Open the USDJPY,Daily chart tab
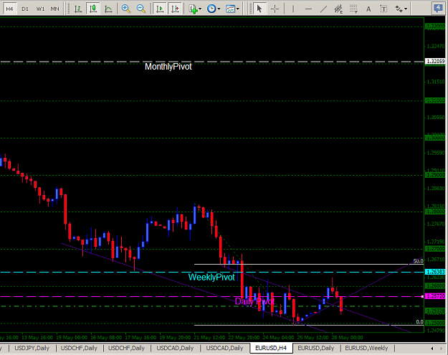This screenshot has height=355, width=448. [32, 348]
